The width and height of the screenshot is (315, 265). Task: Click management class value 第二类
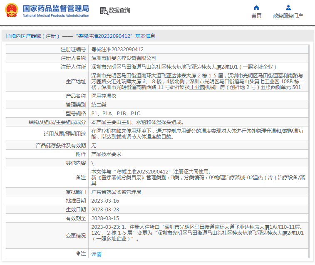[x=99, y=105]
